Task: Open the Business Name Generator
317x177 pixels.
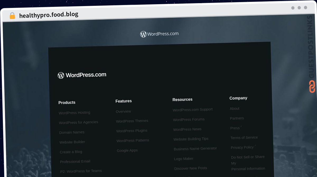Action: [x=195, y=148]
